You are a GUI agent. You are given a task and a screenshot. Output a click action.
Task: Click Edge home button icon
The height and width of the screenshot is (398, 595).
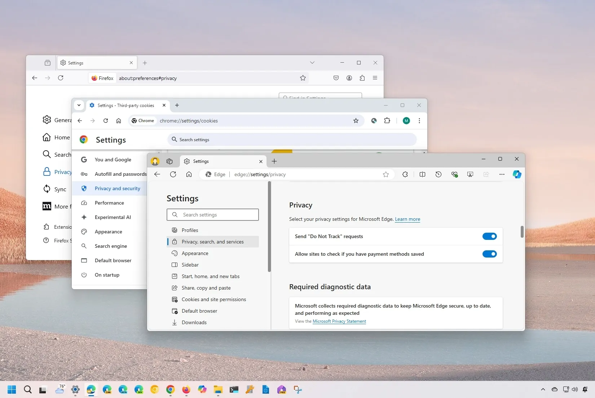[x=189, y=174]
